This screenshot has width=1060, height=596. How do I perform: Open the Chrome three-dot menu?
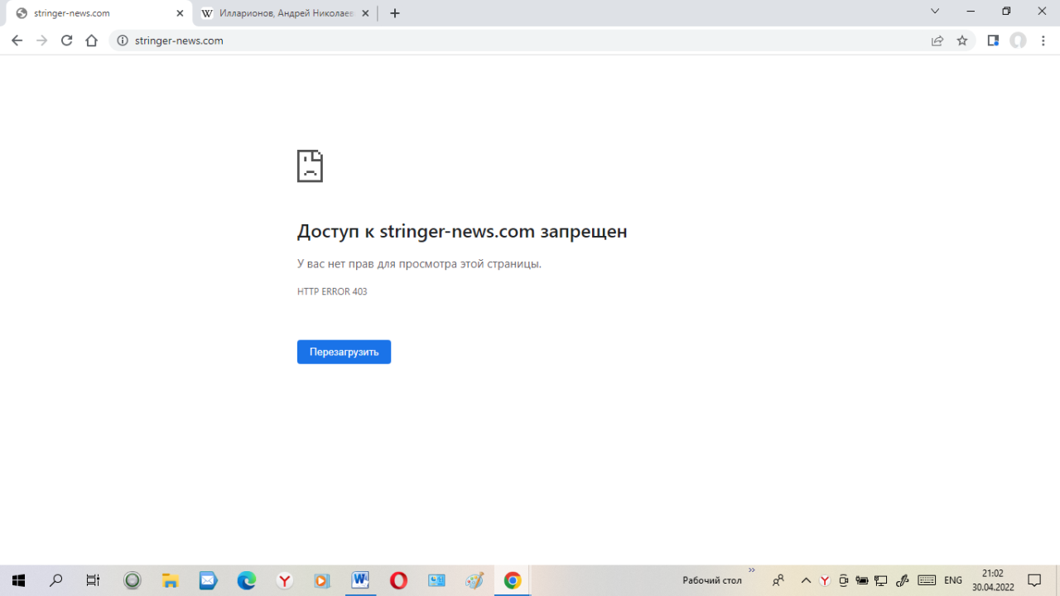click(1043, 41)
